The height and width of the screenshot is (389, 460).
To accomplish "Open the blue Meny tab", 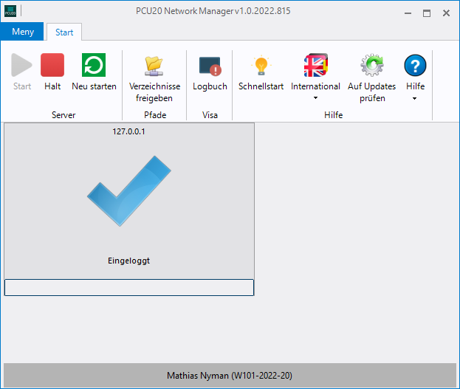I will tap(22, 32).
